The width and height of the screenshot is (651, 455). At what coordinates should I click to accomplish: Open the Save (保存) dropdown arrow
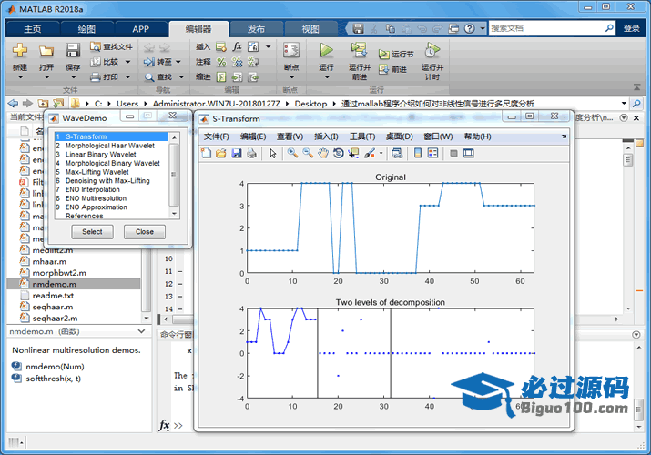(x=73, y=77)
